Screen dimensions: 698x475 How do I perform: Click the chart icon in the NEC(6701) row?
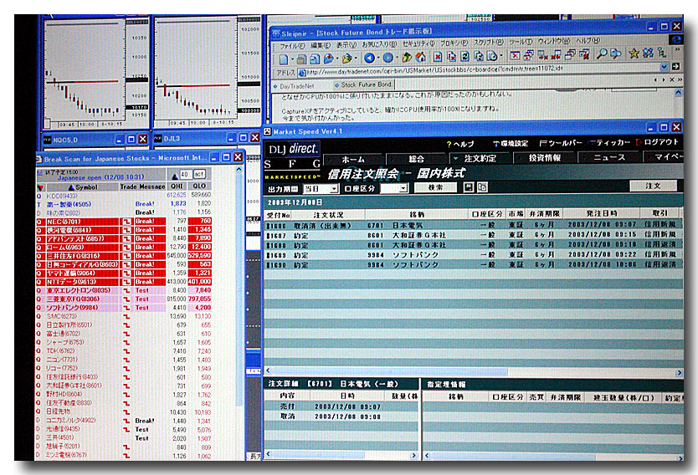(x=126, y=222)
